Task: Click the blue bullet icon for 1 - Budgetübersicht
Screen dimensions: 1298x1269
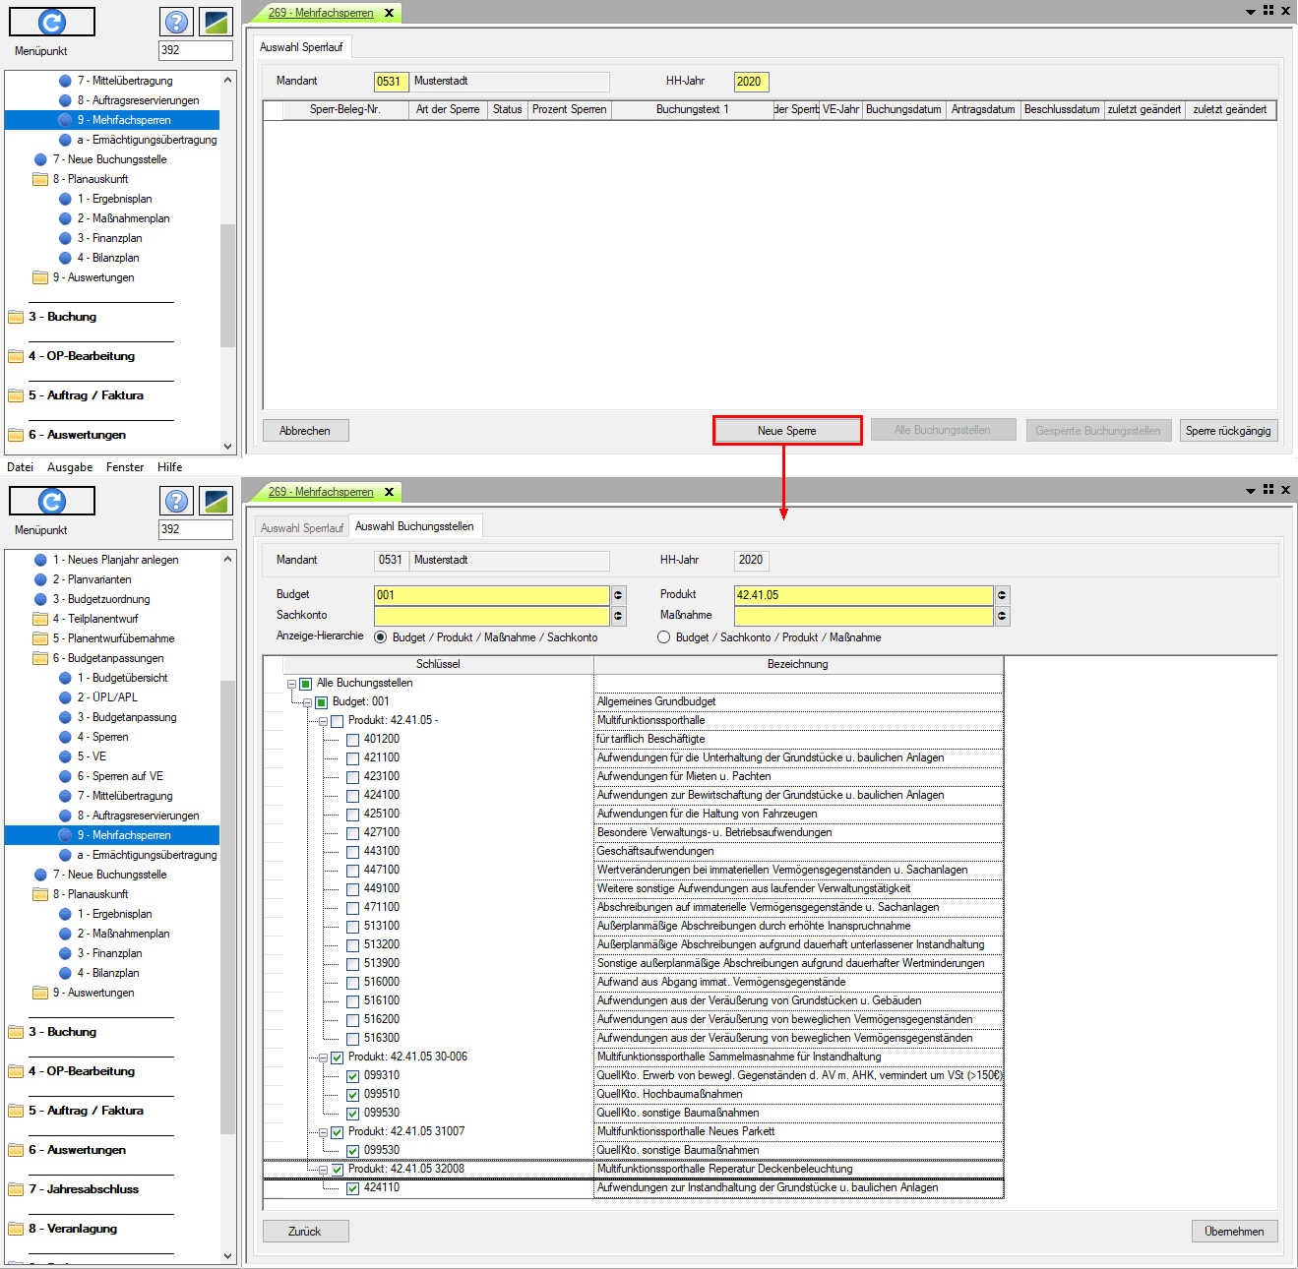Action: 65,678
